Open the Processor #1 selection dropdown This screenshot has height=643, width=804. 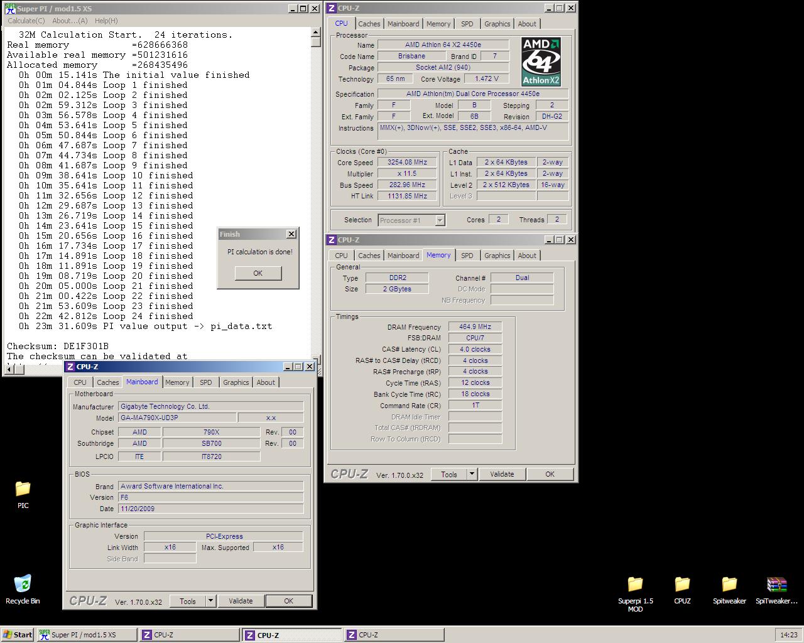pyautogui.click(x=440, y=220)
